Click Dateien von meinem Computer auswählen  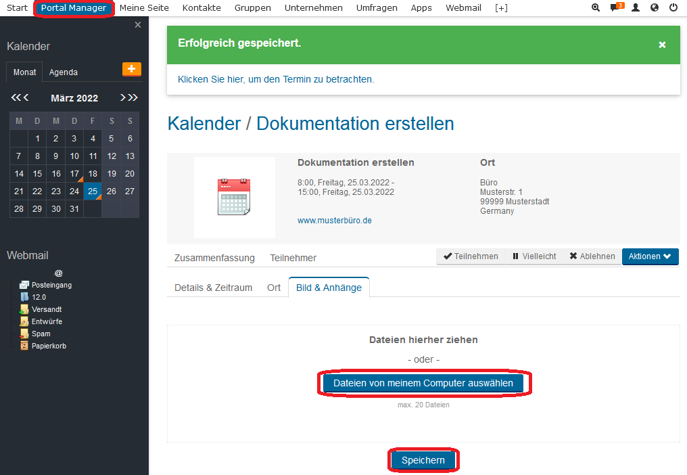tap(423, 383)
